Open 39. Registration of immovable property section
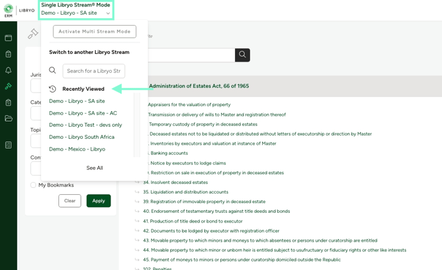 (x=204, y=201)
